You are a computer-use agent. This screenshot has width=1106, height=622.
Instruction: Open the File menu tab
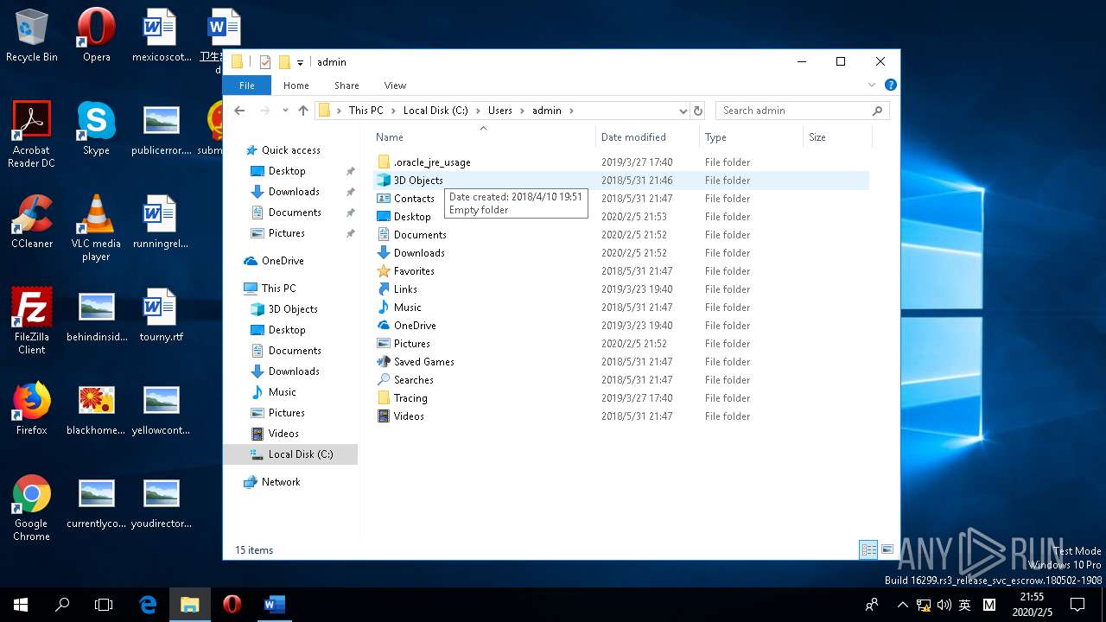pos(247,85)
